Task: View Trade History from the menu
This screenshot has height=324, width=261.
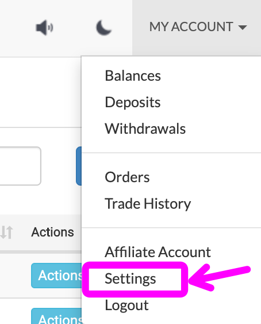Action: coord(148,204)
